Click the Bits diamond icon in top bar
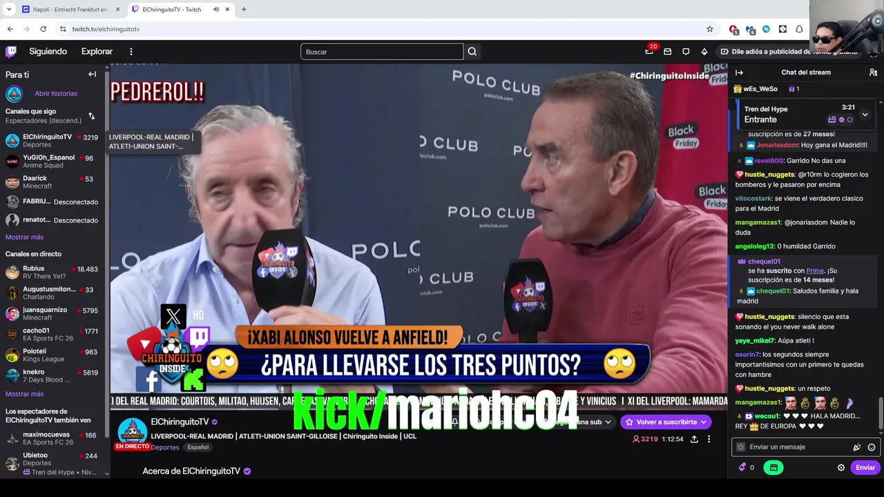This screenshot has width=884, height=497. point(704,51)
